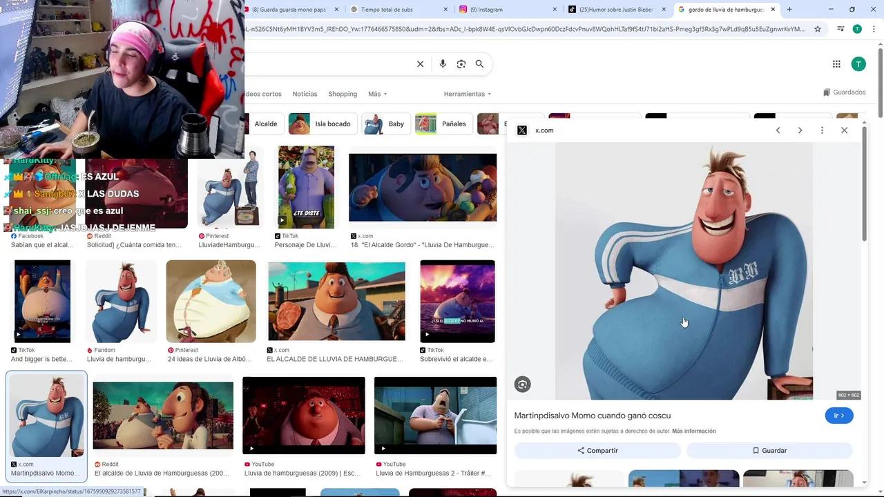Screen dimensions: 884x497
Task: Bookmark this page with the star icon
Action: (818, 29)
